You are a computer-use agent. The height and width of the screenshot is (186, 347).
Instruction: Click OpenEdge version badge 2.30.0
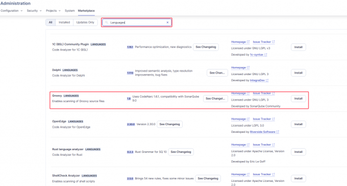pyautogui.click(x=131, y=124)
